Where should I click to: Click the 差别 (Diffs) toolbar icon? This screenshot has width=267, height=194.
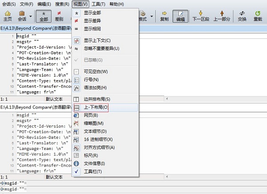[x=59, y=16]
